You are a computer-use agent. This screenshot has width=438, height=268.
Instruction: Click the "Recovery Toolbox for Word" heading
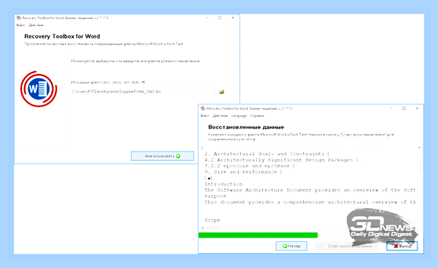pos(62,36)
